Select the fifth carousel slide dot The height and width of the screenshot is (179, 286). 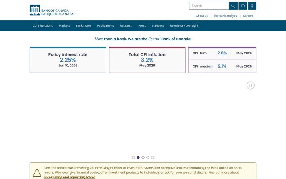(153, 158)
